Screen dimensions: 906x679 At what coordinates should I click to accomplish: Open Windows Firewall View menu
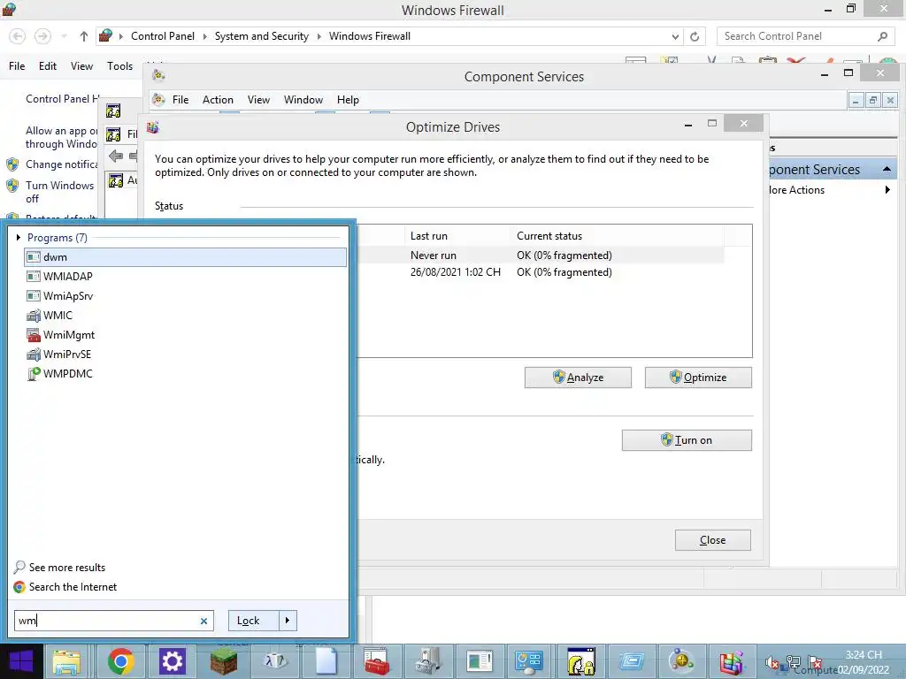(x=81, y=66)
